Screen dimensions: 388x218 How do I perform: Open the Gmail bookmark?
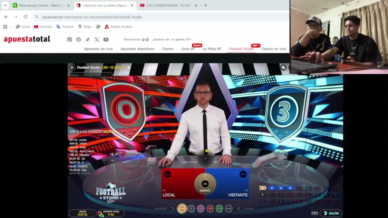tap(23, 27)
